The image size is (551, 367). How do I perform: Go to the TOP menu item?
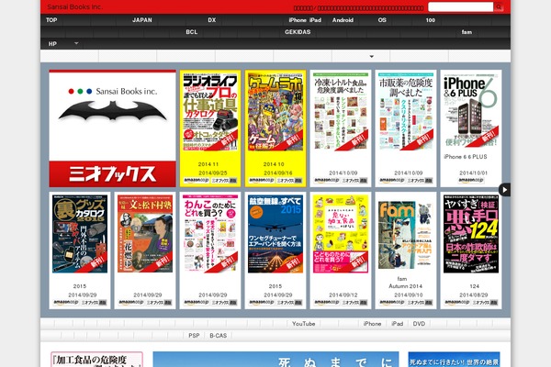click(x=51, y=20)
